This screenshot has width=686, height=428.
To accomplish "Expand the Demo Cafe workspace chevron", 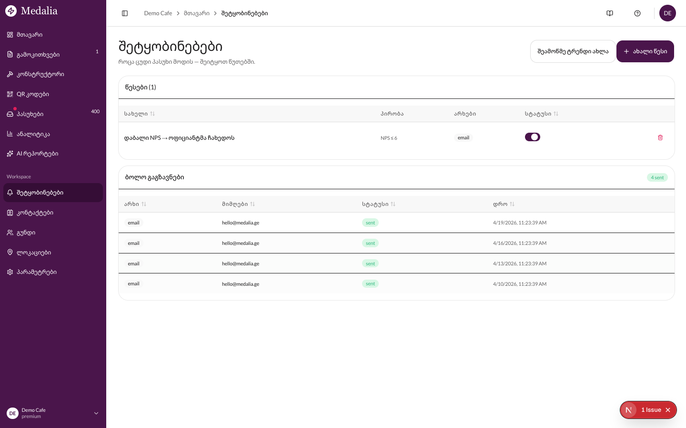I will 96,413.
